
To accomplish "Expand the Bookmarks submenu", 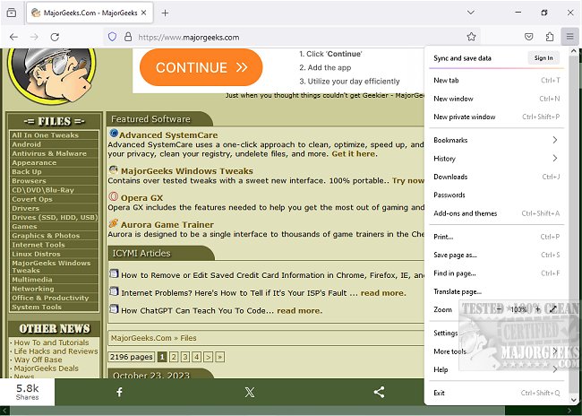I will tap(496, 140).
